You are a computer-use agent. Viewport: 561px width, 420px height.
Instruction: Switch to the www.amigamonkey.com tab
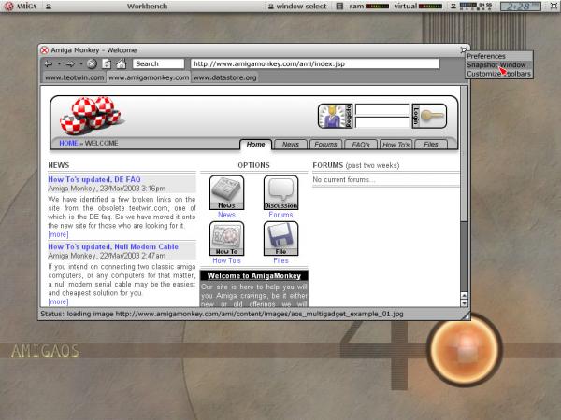[x=149, y=77]
